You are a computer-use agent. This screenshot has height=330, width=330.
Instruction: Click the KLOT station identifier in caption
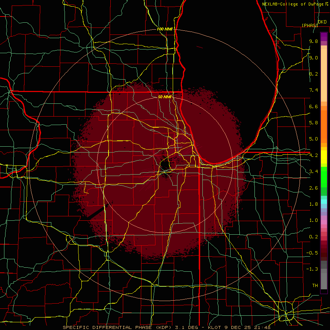pyautogui.click(x=214, y=327)
